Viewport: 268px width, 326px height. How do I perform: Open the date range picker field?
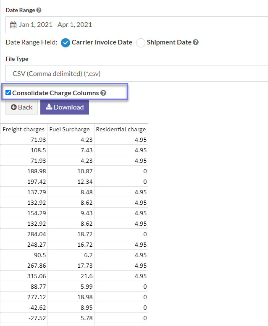coord(137,25)
